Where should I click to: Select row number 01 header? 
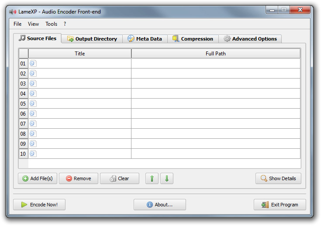tap(23, 63)
